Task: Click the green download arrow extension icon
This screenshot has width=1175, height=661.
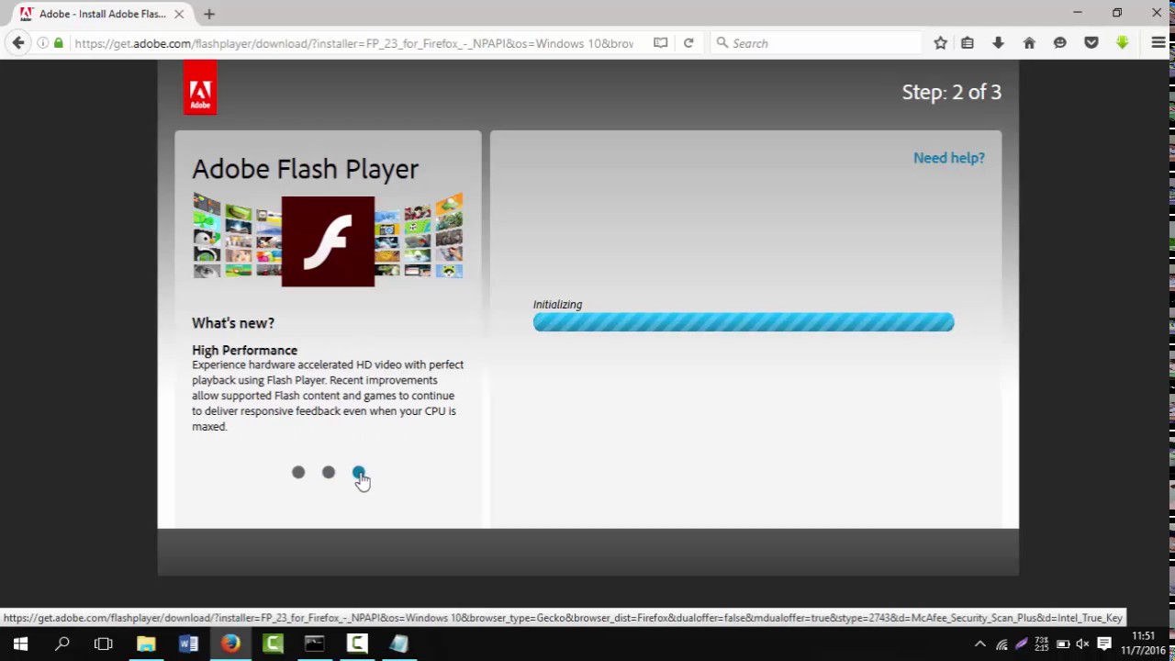Action: click(x=1122, y=43)
